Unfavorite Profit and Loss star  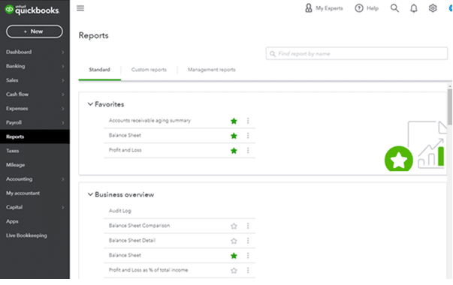(x=234, y=150)
